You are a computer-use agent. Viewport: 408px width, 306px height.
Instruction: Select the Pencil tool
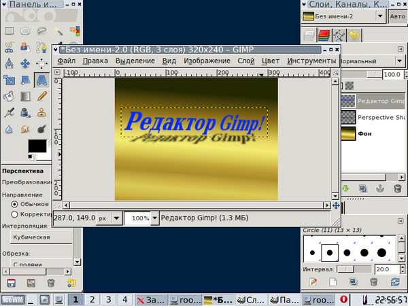41,97
